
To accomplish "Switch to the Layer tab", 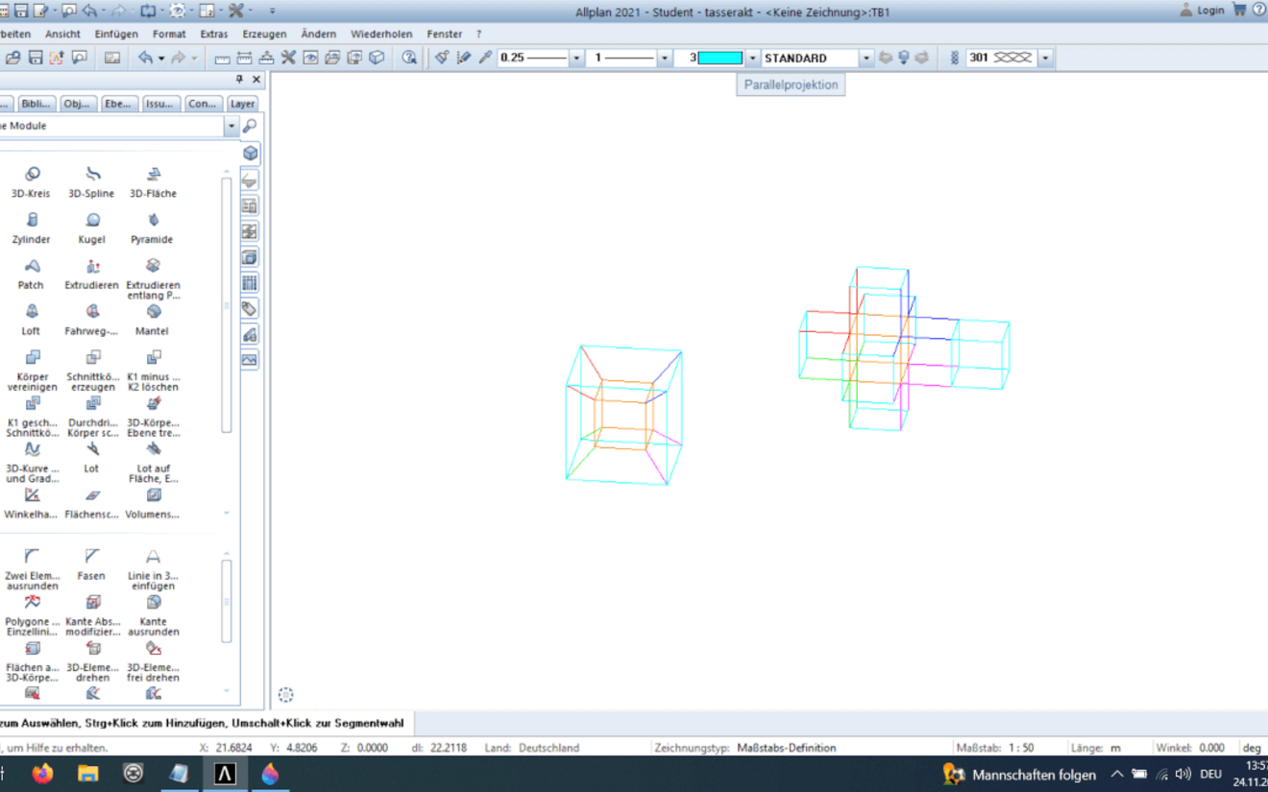I will click(x=242, y=104).
